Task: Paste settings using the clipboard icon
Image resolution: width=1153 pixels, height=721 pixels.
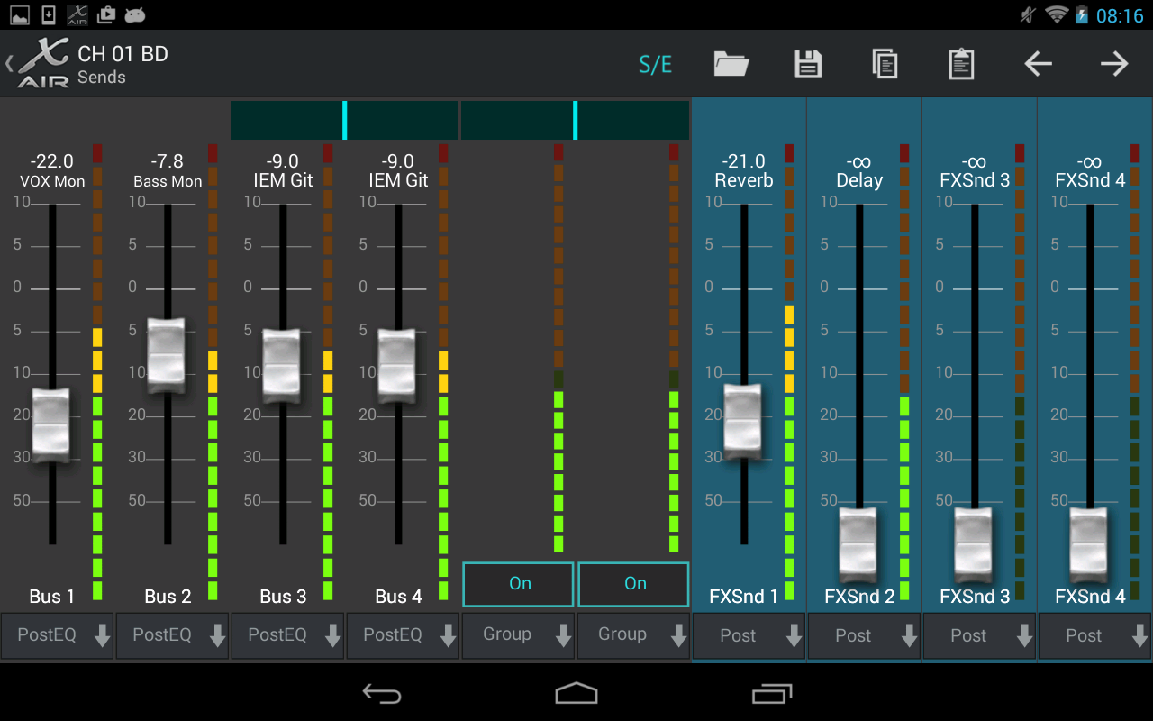Action: click(960, 64)
